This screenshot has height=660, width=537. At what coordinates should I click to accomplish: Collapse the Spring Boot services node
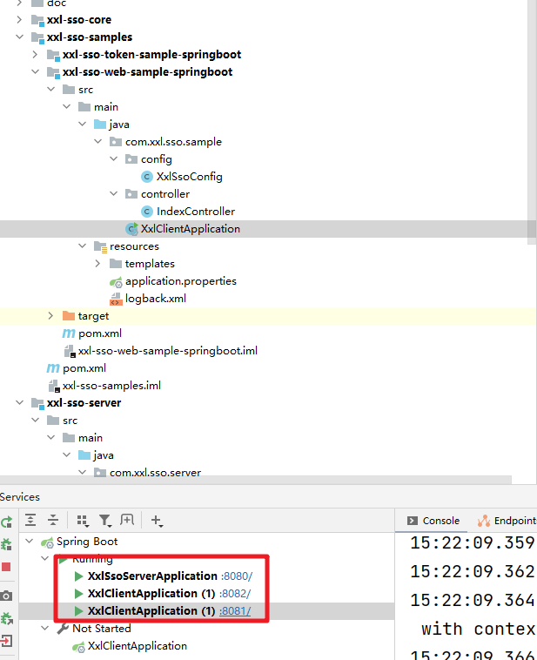coord(30,542)
